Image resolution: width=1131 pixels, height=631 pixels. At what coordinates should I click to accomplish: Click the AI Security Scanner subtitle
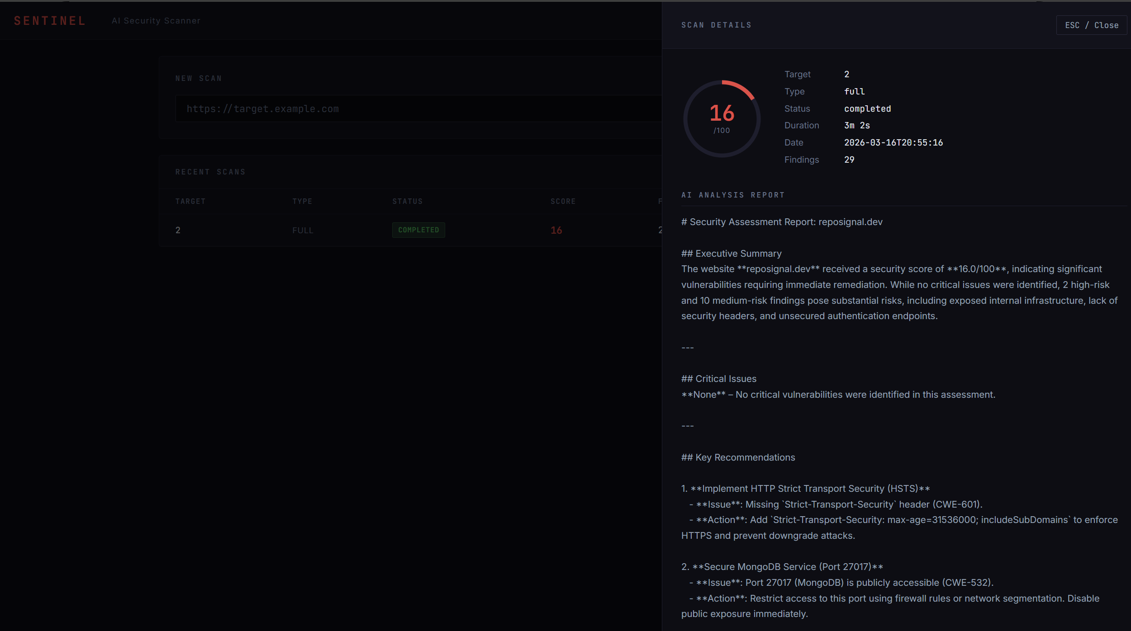[x=156, y=21]
